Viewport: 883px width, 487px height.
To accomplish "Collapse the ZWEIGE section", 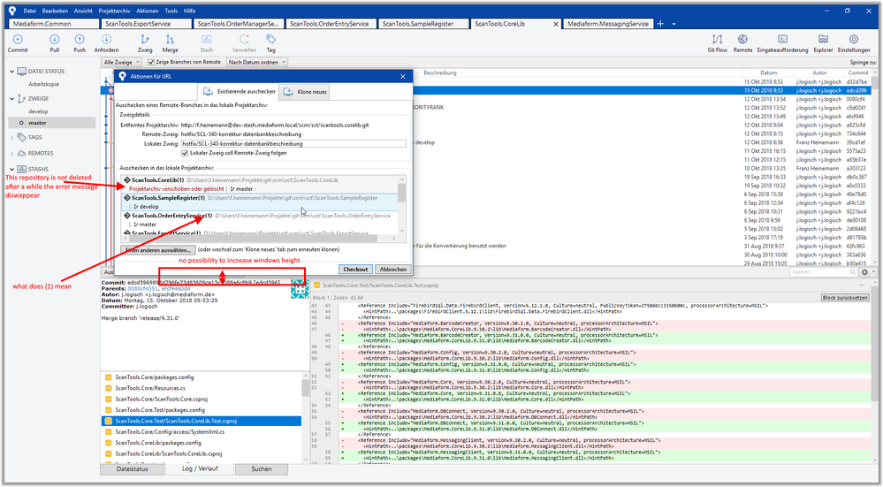I will (11, 98).
